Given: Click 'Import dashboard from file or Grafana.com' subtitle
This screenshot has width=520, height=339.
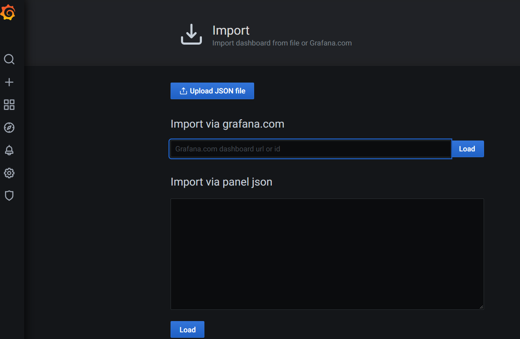Looking at the screenshot, I should tap(282, 43).
